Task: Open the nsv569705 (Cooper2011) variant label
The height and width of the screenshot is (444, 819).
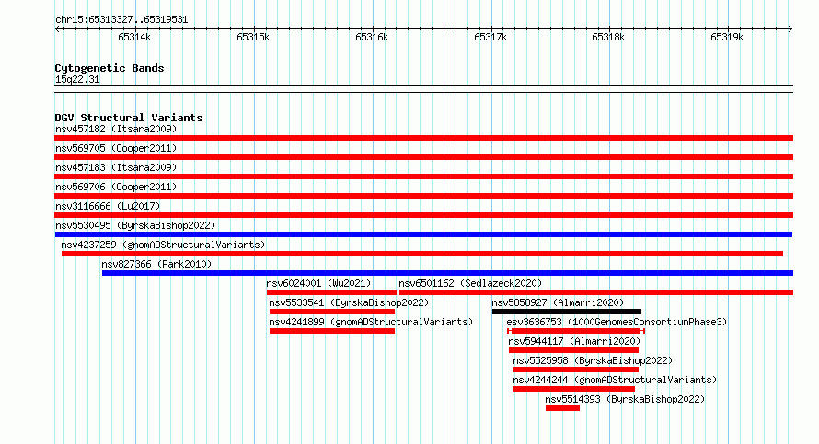Action: point(116,148)
